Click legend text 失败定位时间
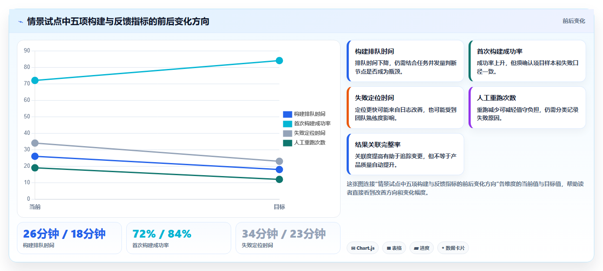 pos(309,133)
